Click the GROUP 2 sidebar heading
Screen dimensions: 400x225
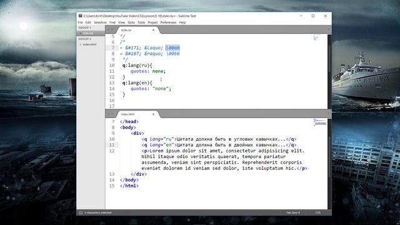click(85, 39)
